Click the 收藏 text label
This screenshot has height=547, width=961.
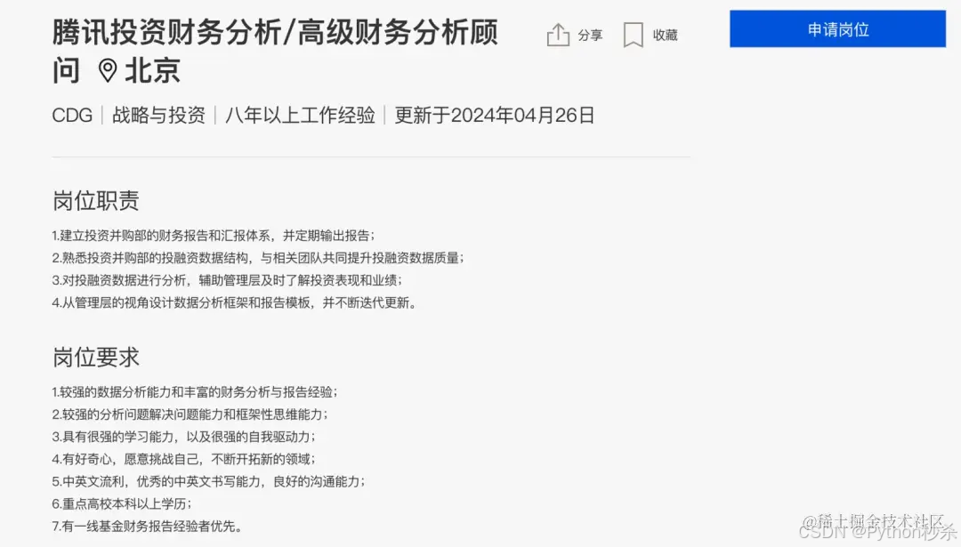(x=665, y=36)
